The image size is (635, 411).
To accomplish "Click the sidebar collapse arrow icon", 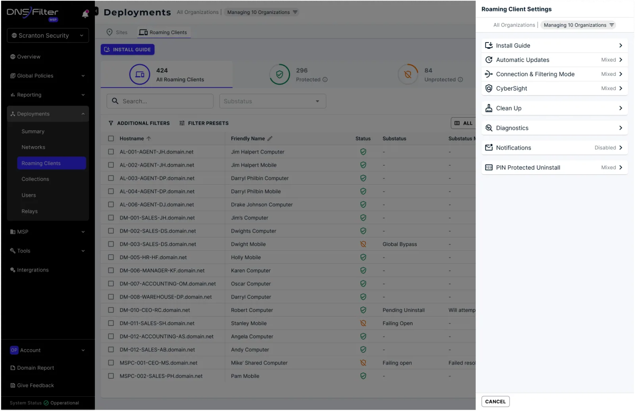I will click(x=96, y=12).
